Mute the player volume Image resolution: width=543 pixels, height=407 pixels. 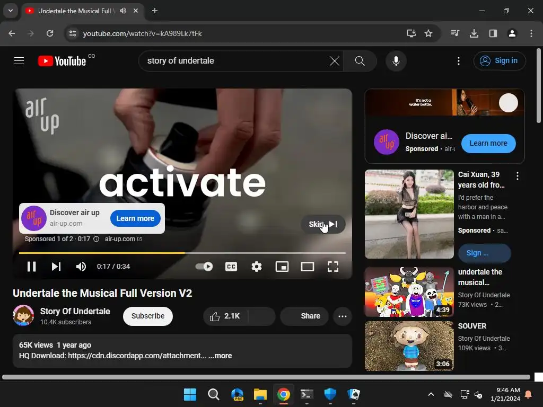point(81,267)
